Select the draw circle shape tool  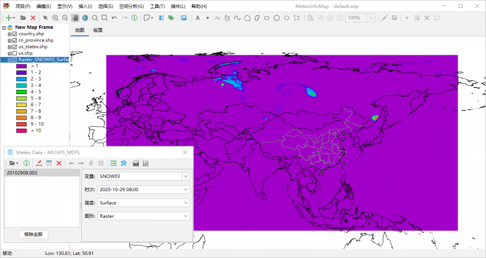coord(276,18)
